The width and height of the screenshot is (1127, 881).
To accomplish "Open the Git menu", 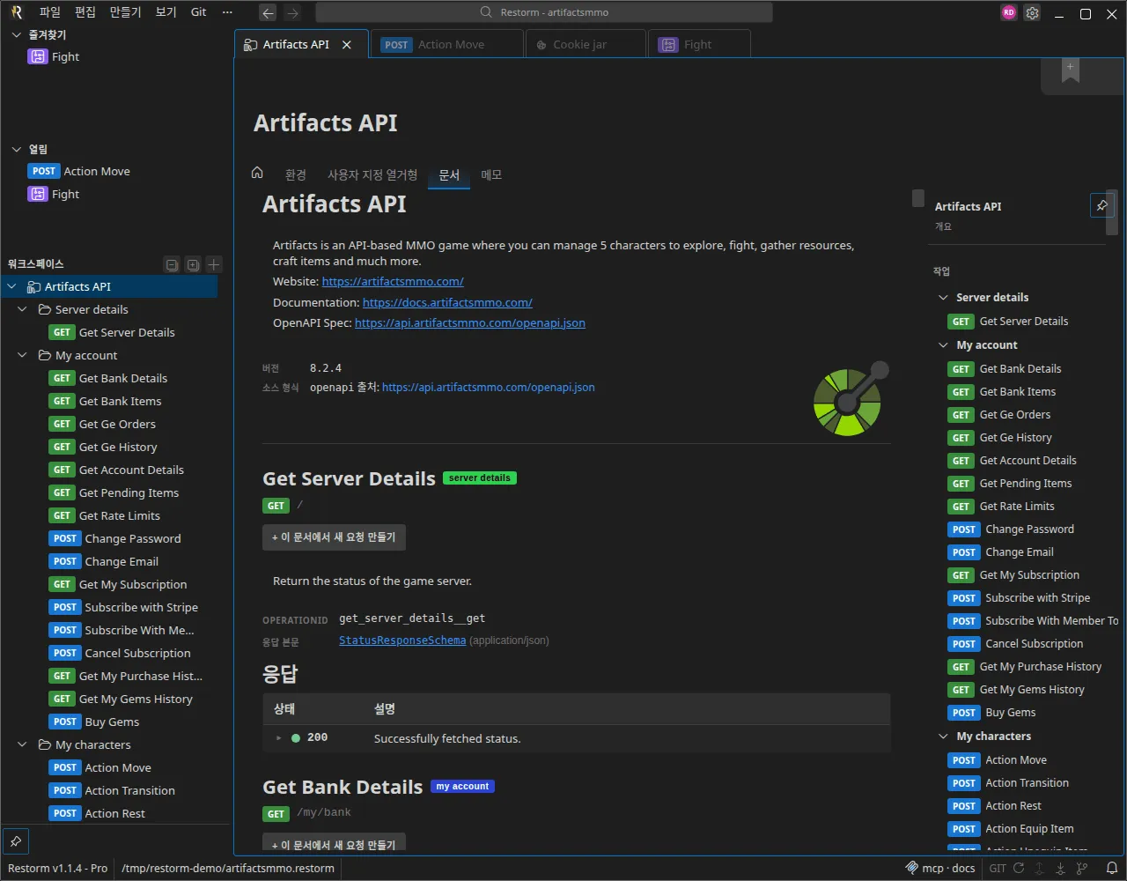I will tap(199, 12).
